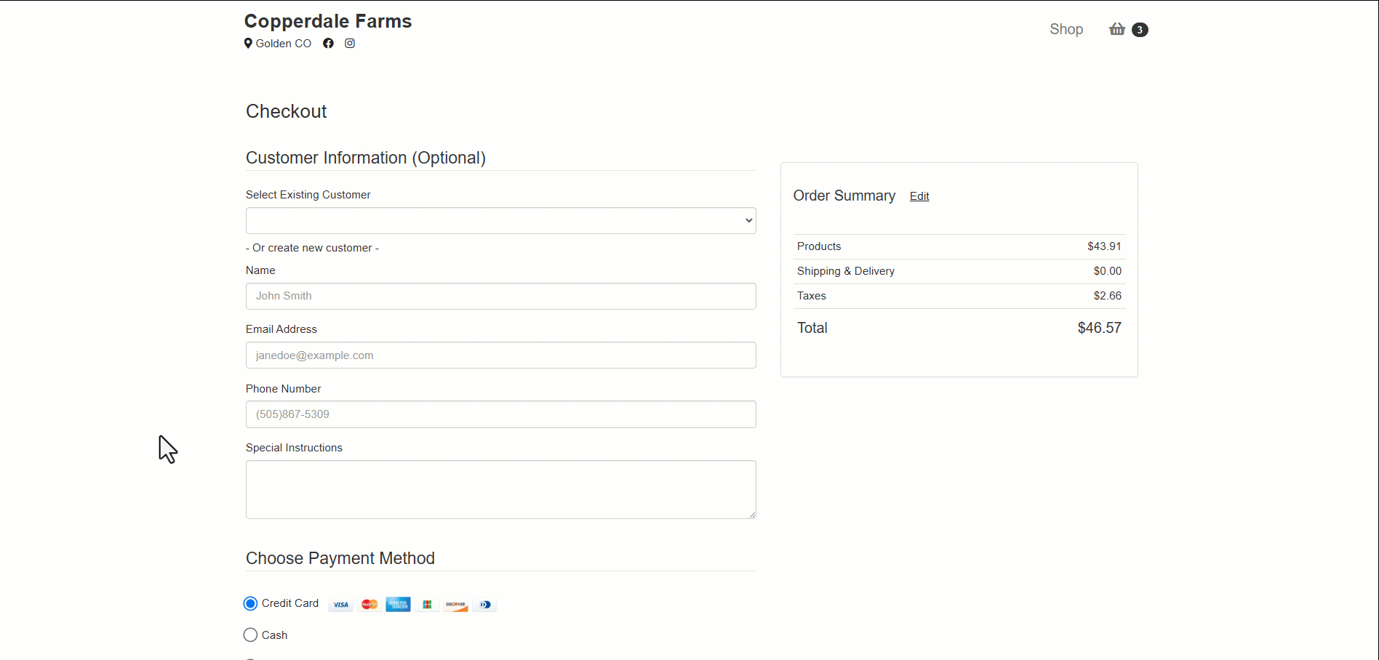
Task: Click the Special Instructions text area
Action: click(500, 489)
